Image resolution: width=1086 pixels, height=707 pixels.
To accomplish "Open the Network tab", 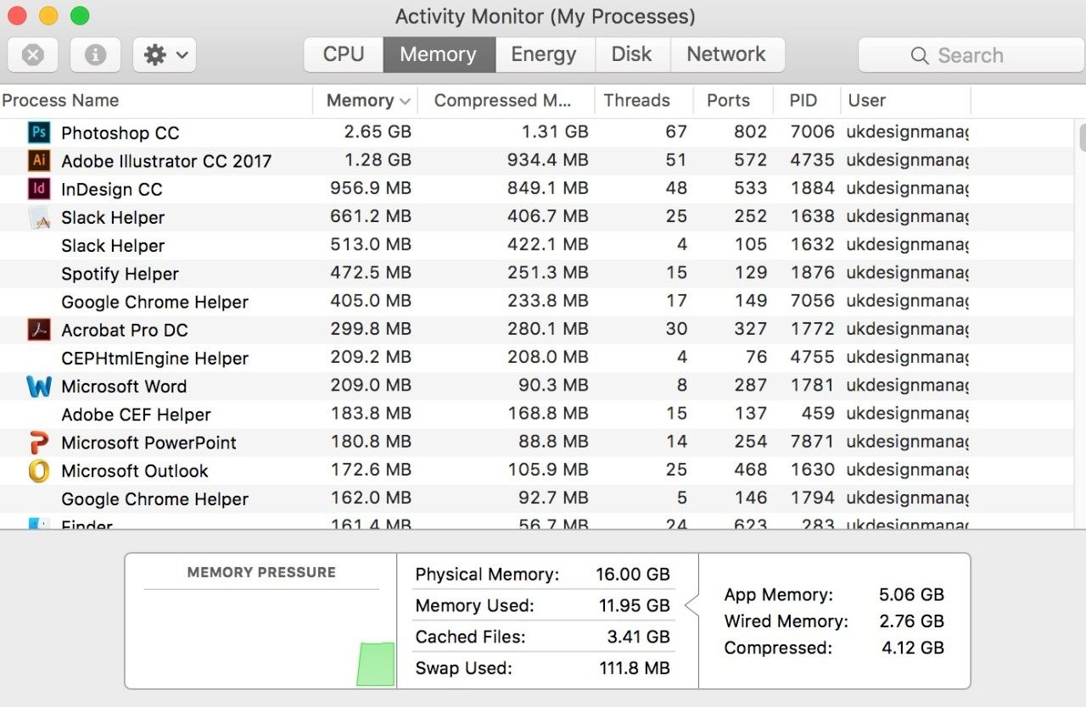I will (727, 54).
